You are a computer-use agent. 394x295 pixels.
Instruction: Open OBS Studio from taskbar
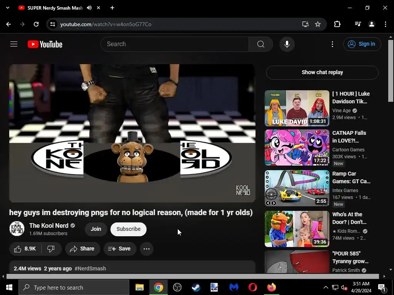click(x=177, y=287)
